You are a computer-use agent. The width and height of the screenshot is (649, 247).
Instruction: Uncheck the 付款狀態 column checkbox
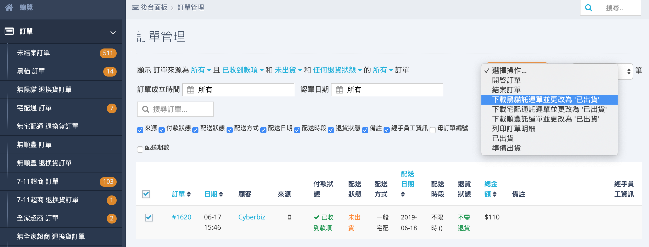[162, 130]
